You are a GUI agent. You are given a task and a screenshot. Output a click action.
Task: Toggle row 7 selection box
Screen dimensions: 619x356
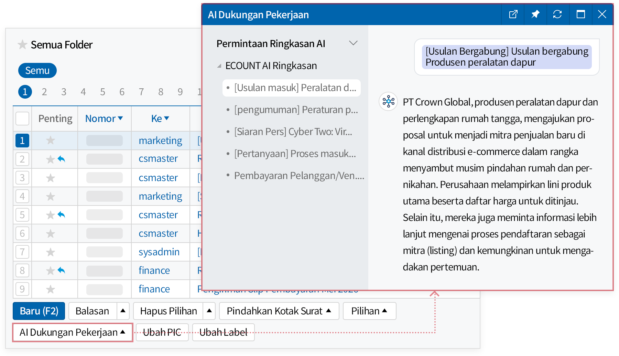(22, 252)
